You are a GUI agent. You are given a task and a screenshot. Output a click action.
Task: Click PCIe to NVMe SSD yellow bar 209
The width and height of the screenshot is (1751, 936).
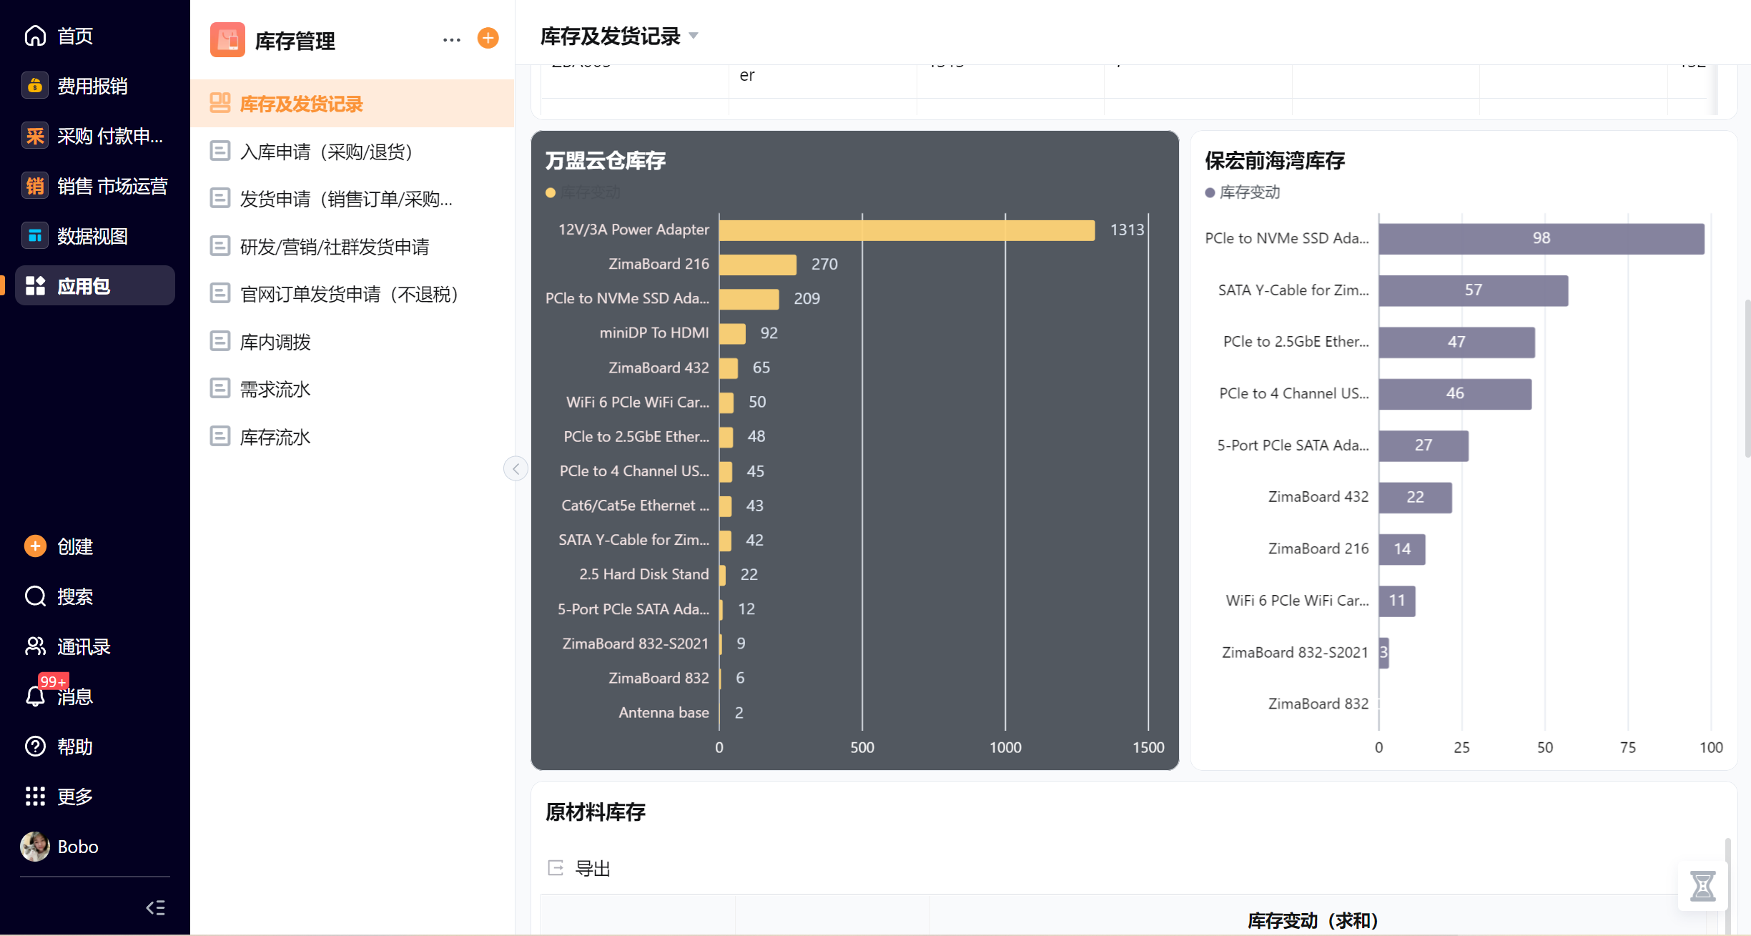click(x=749, y=299)
